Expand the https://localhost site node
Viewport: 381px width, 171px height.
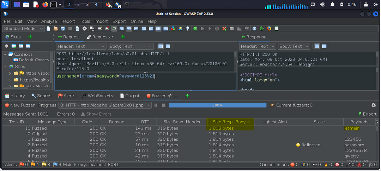(x=10, y=80)
